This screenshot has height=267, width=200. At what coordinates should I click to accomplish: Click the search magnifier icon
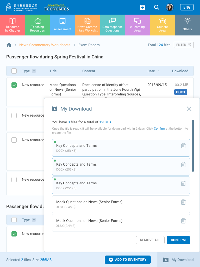click(157, 7)
